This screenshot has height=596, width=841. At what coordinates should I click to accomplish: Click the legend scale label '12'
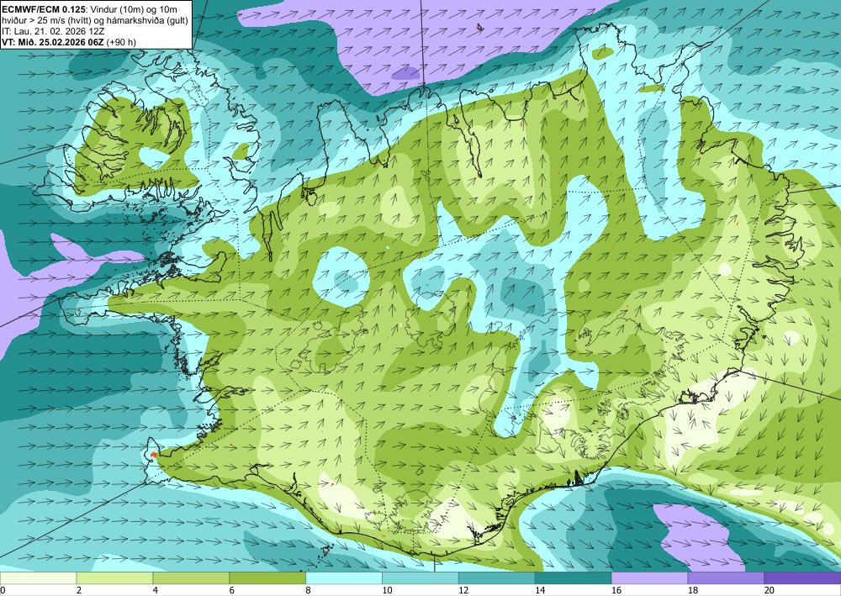tap(463, 591)
